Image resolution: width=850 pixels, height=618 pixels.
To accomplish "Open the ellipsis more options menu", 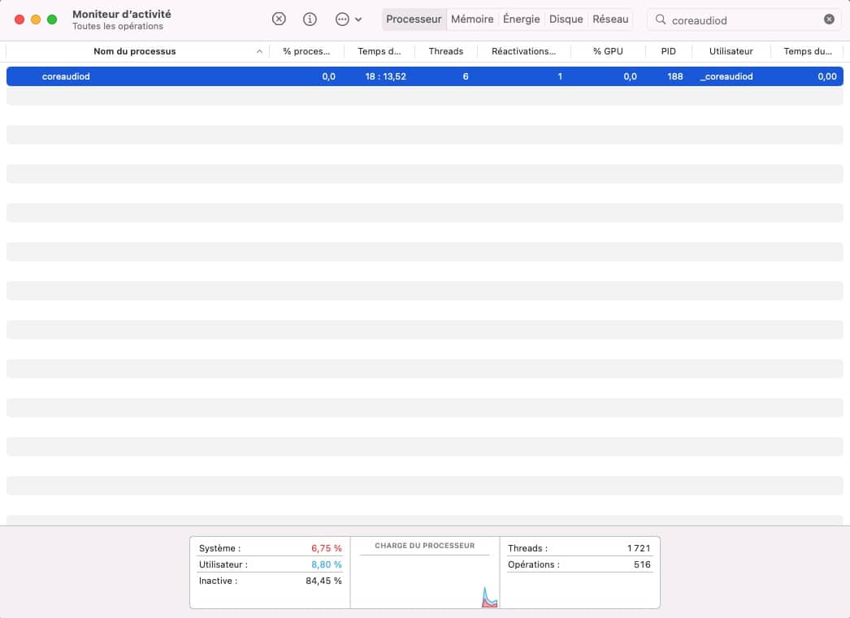I will coord(348,19).
